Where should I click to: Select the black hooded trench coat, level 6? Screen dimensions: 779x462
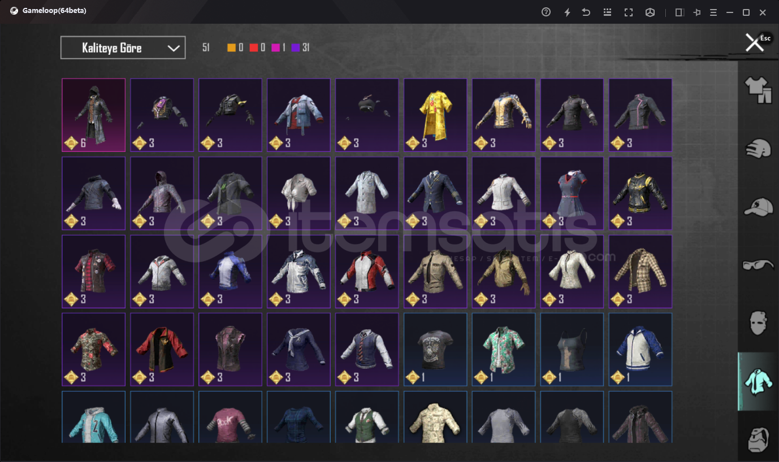(94, 115)
